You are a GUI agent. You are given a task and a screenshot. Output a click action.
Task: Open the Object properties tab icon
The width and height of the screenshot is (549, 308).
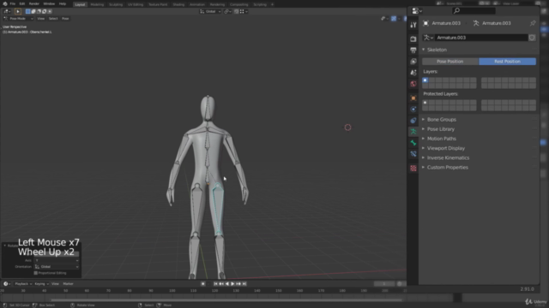pyautogui.click(x=413, y=98)
